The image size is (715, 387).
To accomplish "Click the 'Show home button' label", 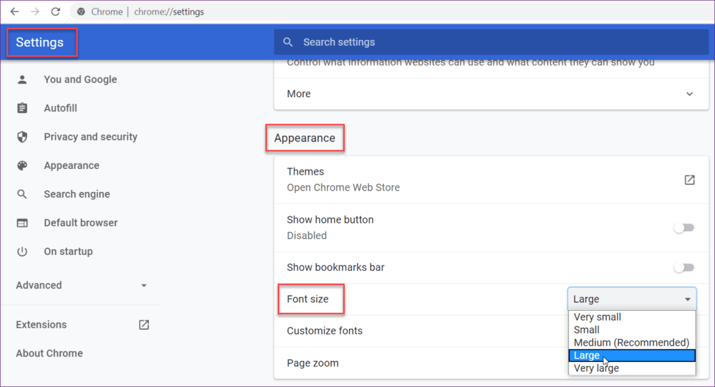I will (x=330, y=219).
